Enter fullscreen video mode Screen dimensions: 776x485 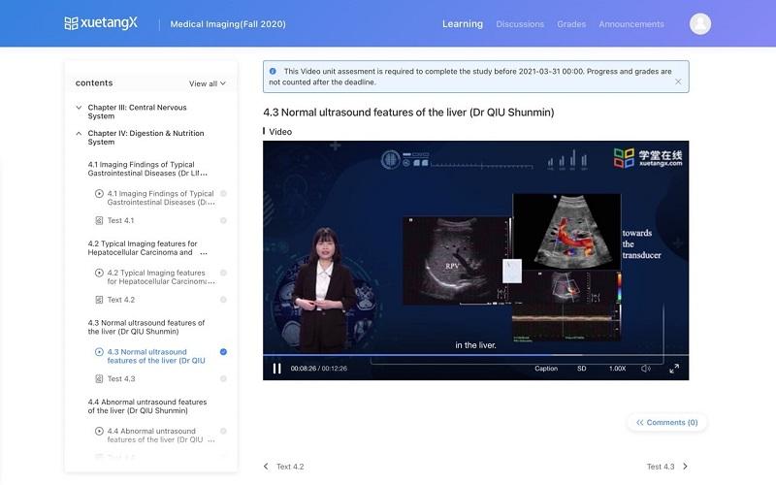[x=674, y=369]
